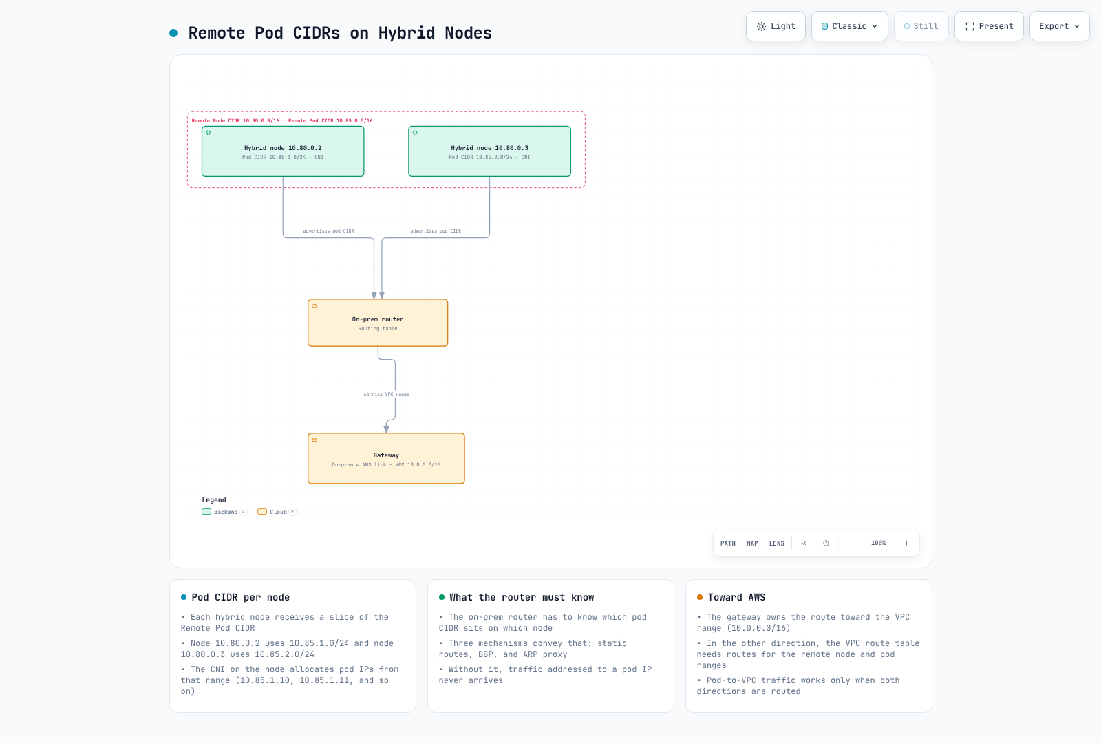
Task: Click the icon in Hybrid node 10.80.0.3
Action: (415, 133)
